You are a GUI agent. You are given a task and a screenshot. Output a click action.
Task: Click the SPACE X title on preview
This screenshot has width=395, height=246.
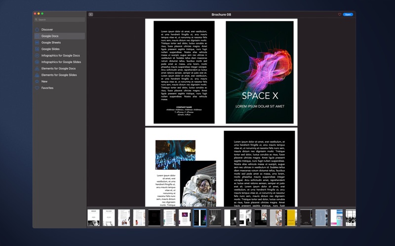tap(260, 95)
